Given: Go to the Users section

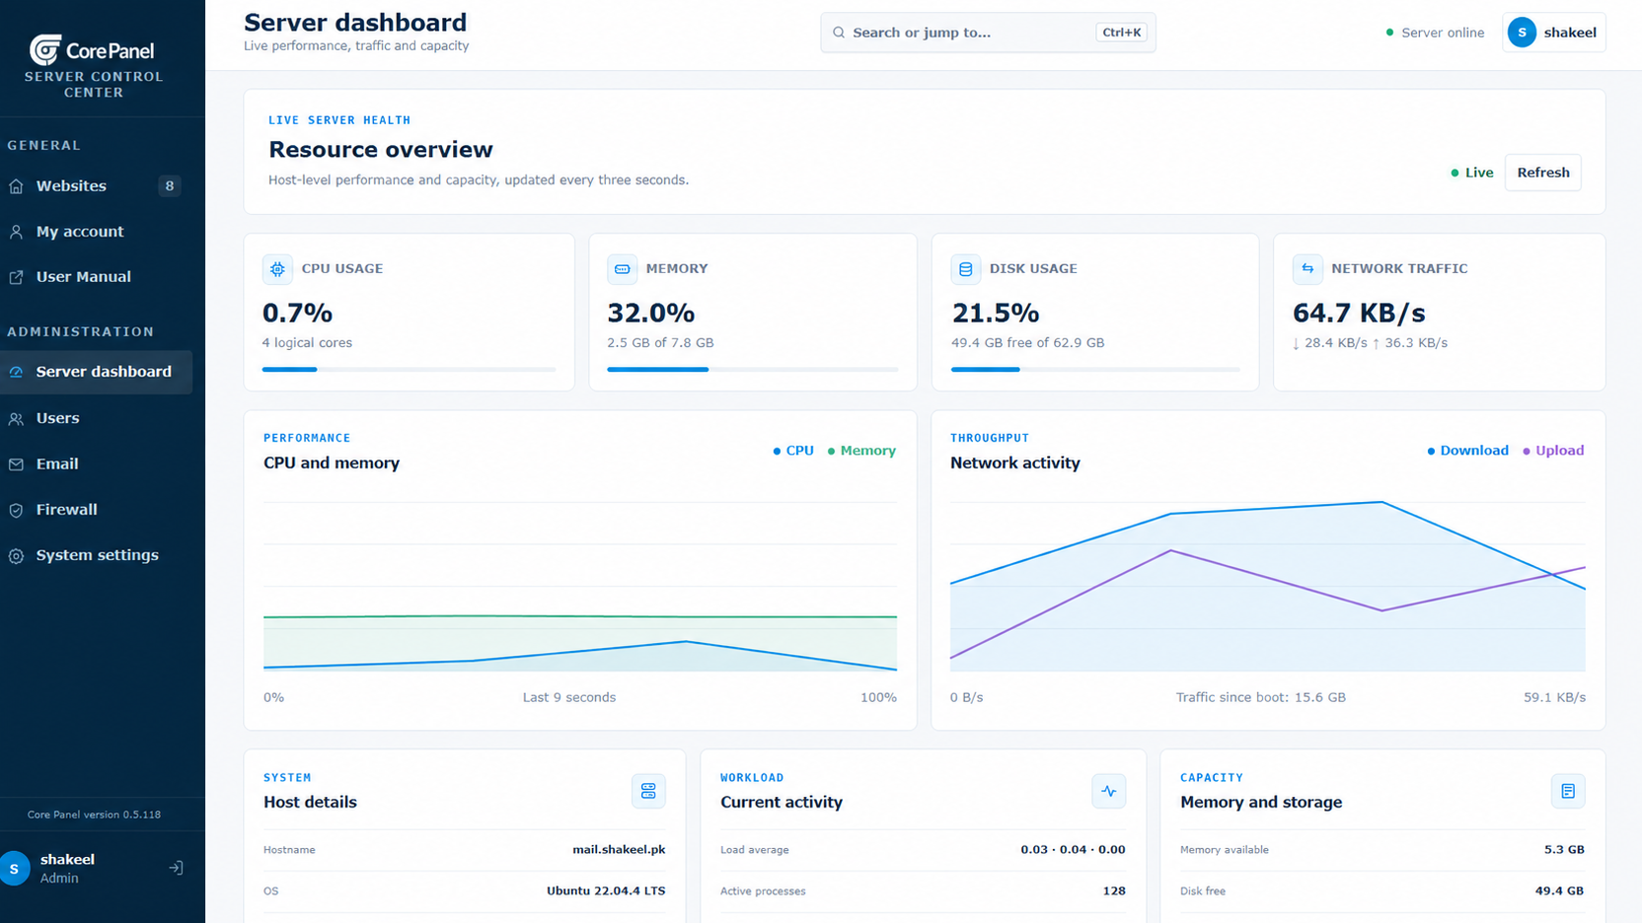Looking at the screenshot, I should [96, 418].
